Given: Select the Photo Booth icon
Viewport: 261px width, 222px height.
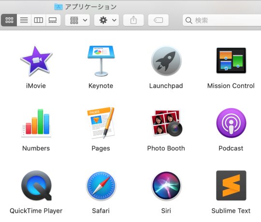Looking at the screenshot, I should click(166, 123).
